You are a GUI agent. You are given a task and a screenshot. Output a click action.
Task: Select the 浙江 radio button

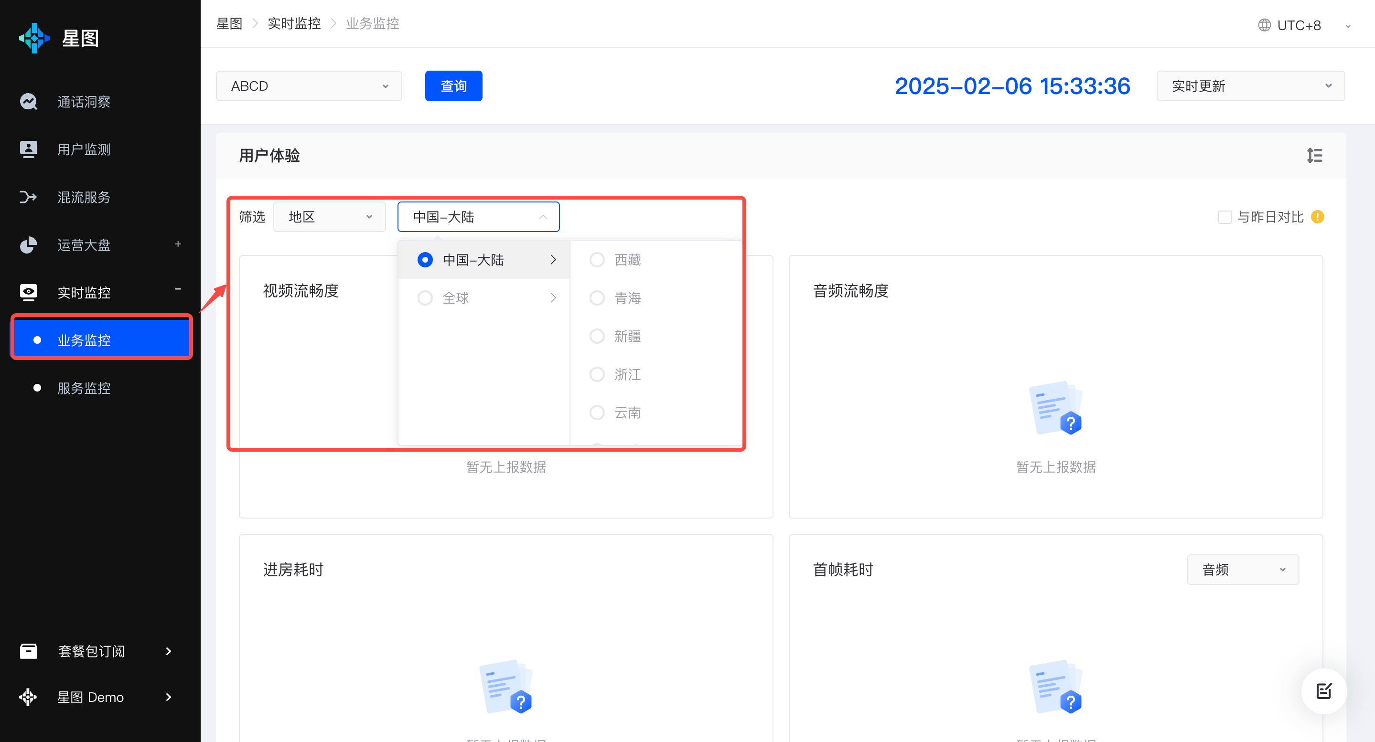tap(597, 374)
